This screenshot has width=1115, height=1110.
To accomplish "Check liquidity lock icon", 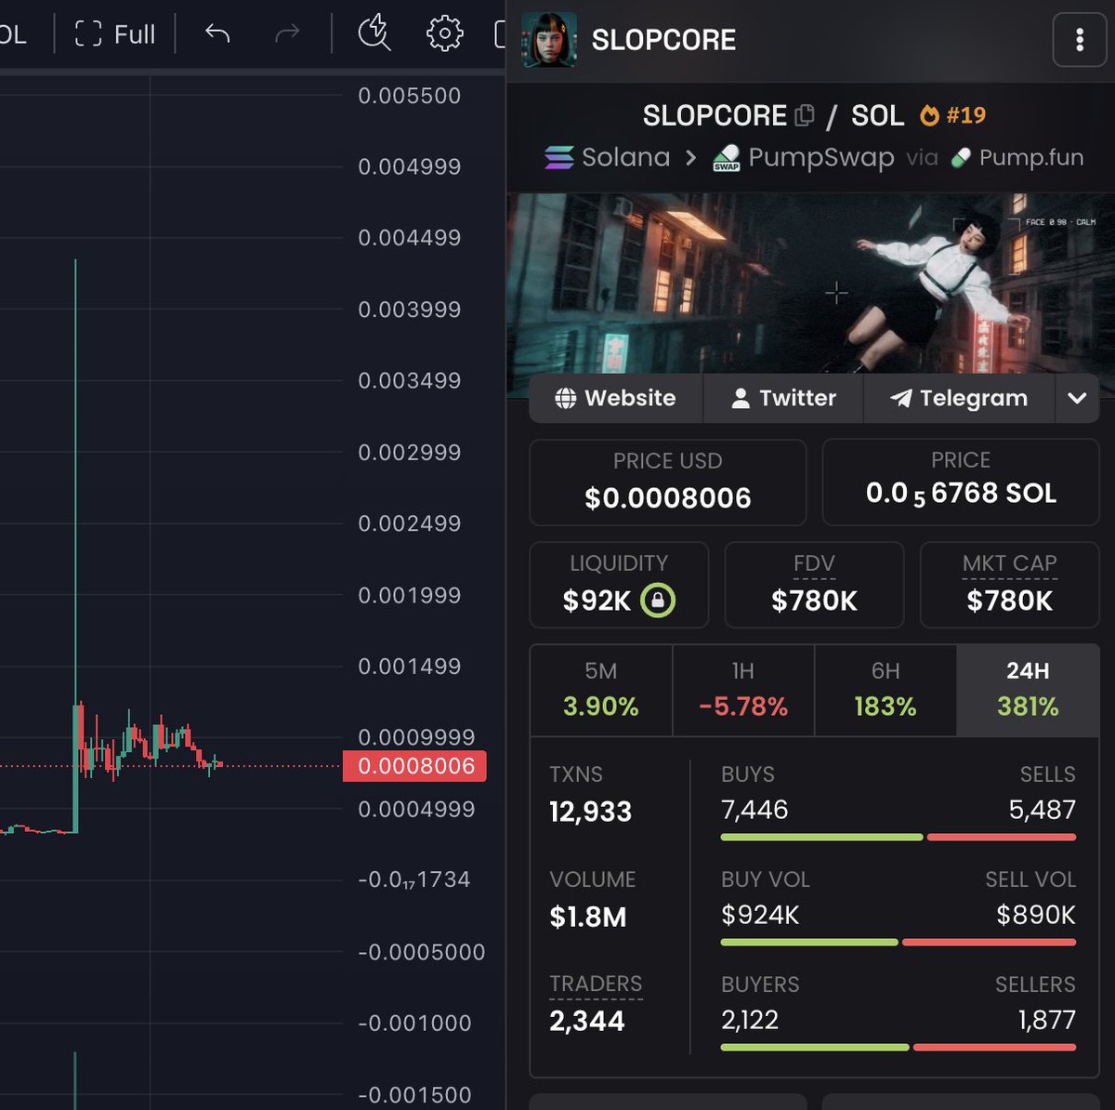I will click(x=658, y=601).
